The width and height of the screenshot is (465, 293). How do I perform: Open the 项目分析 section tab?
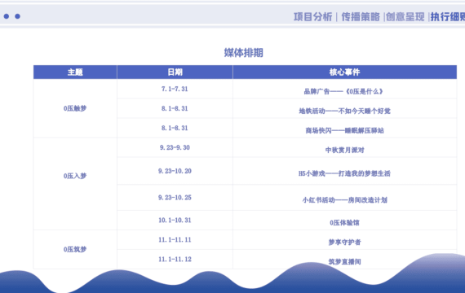313,17
